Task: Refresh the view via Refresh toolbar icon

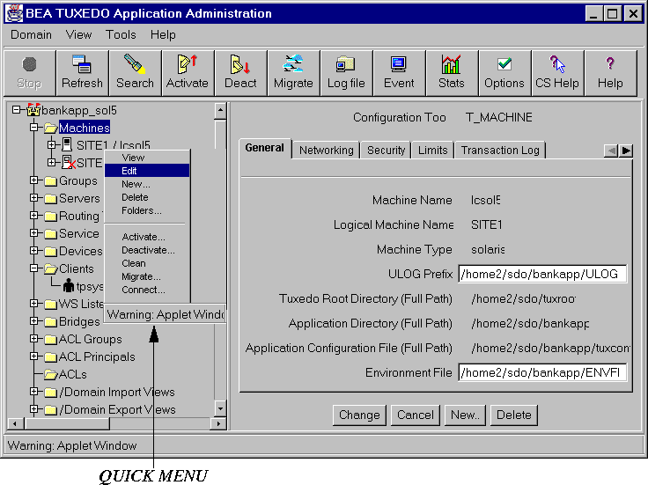Action: pos(82,73)
